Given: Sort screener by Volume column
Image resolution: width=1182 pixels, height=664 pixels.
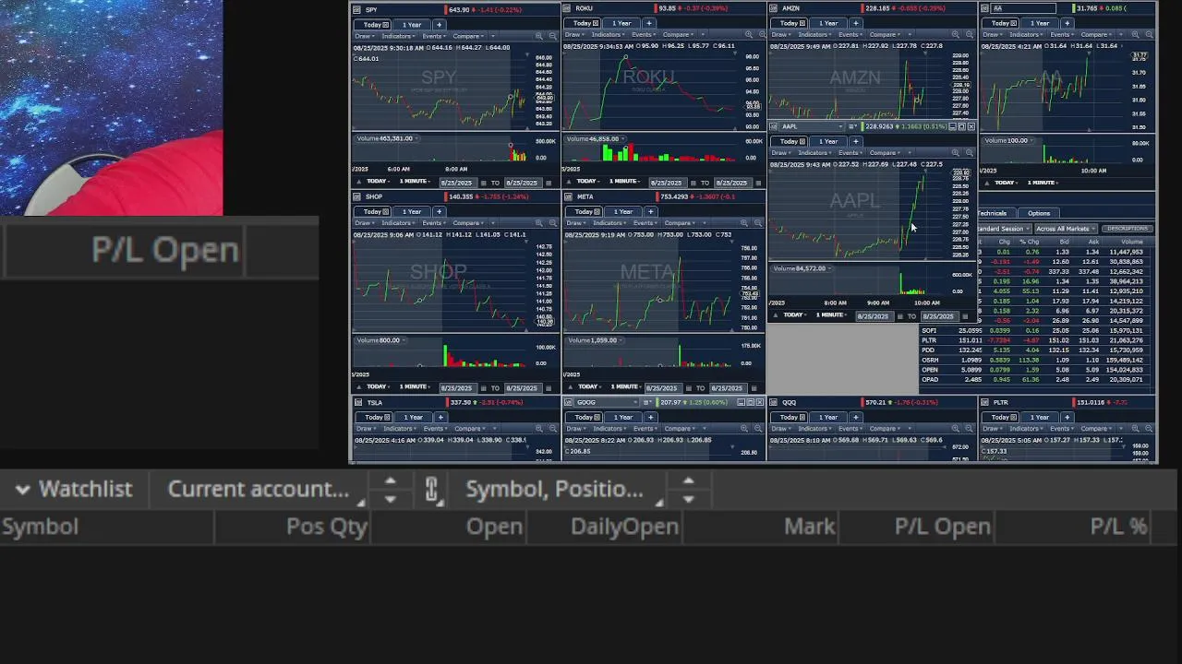Looking at the screenshot, I should click(x=1131, y=242).
